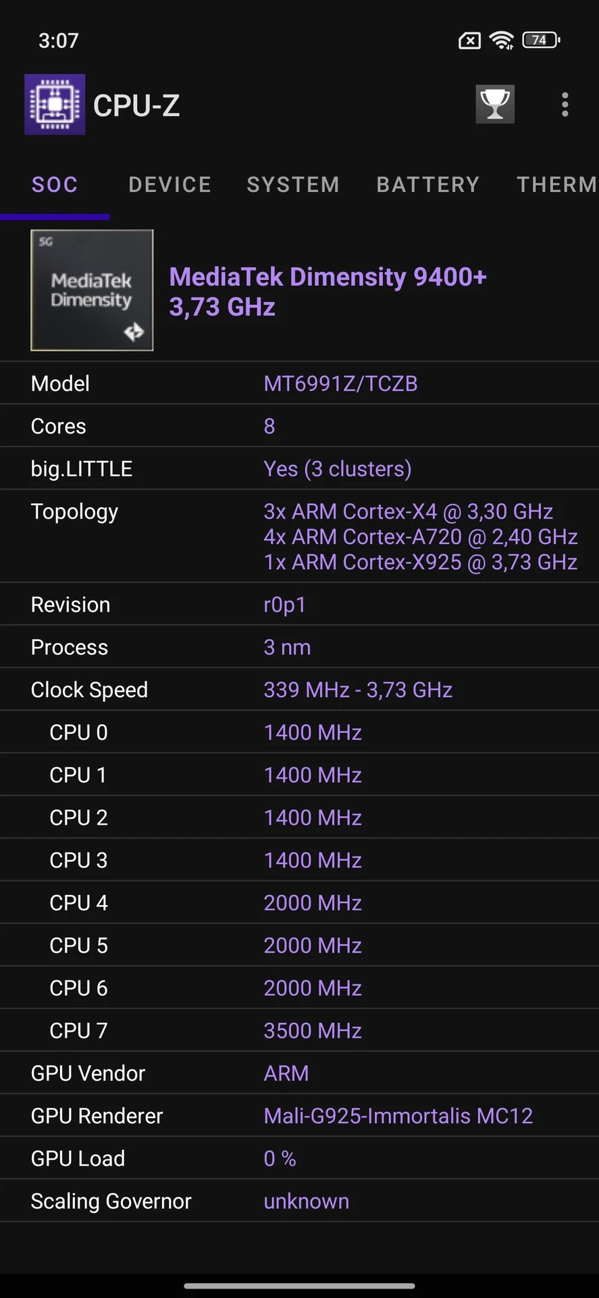The image size is (599, 1298).
Task: Tap the crossed-out box status icon
Action: tap(469, 41)
